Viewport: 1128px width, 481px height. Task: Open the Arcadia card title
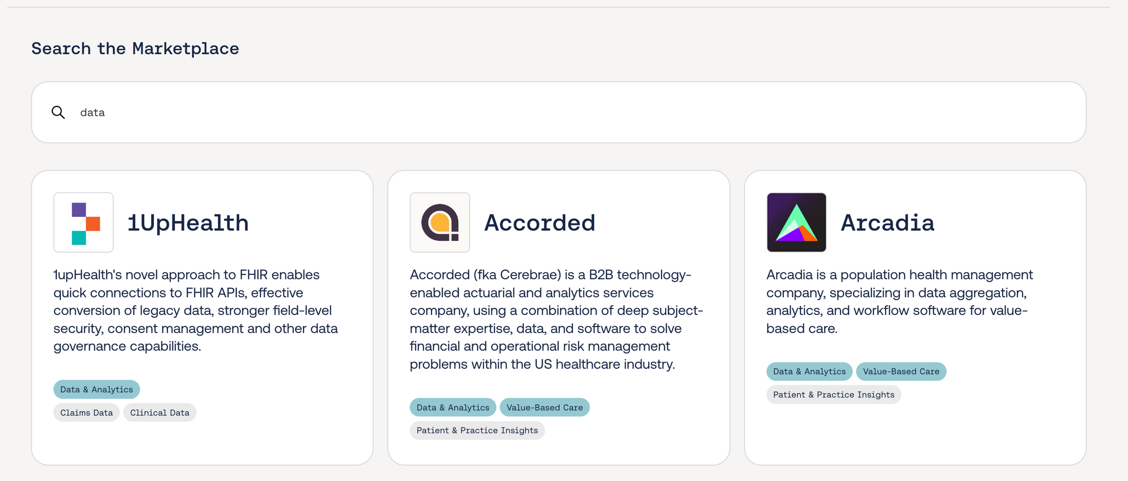888,223
